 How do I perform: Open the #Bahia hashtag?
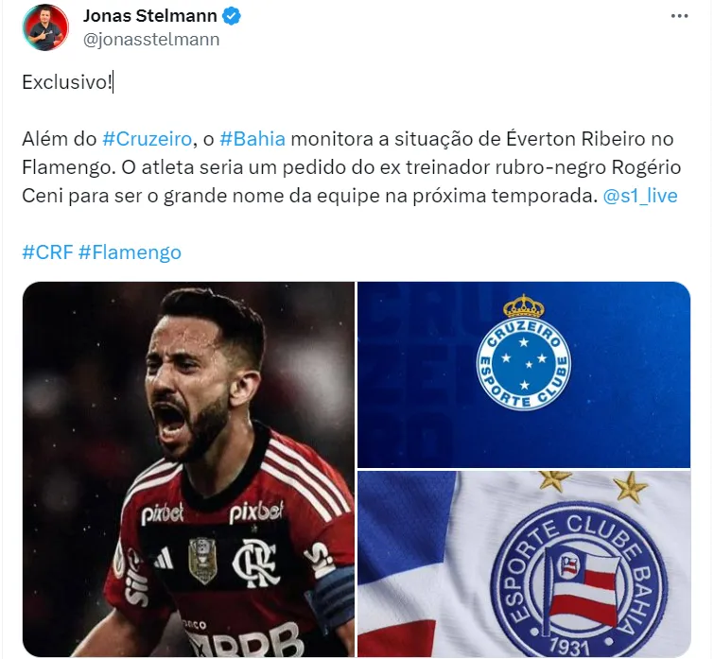tap(253, 139)
